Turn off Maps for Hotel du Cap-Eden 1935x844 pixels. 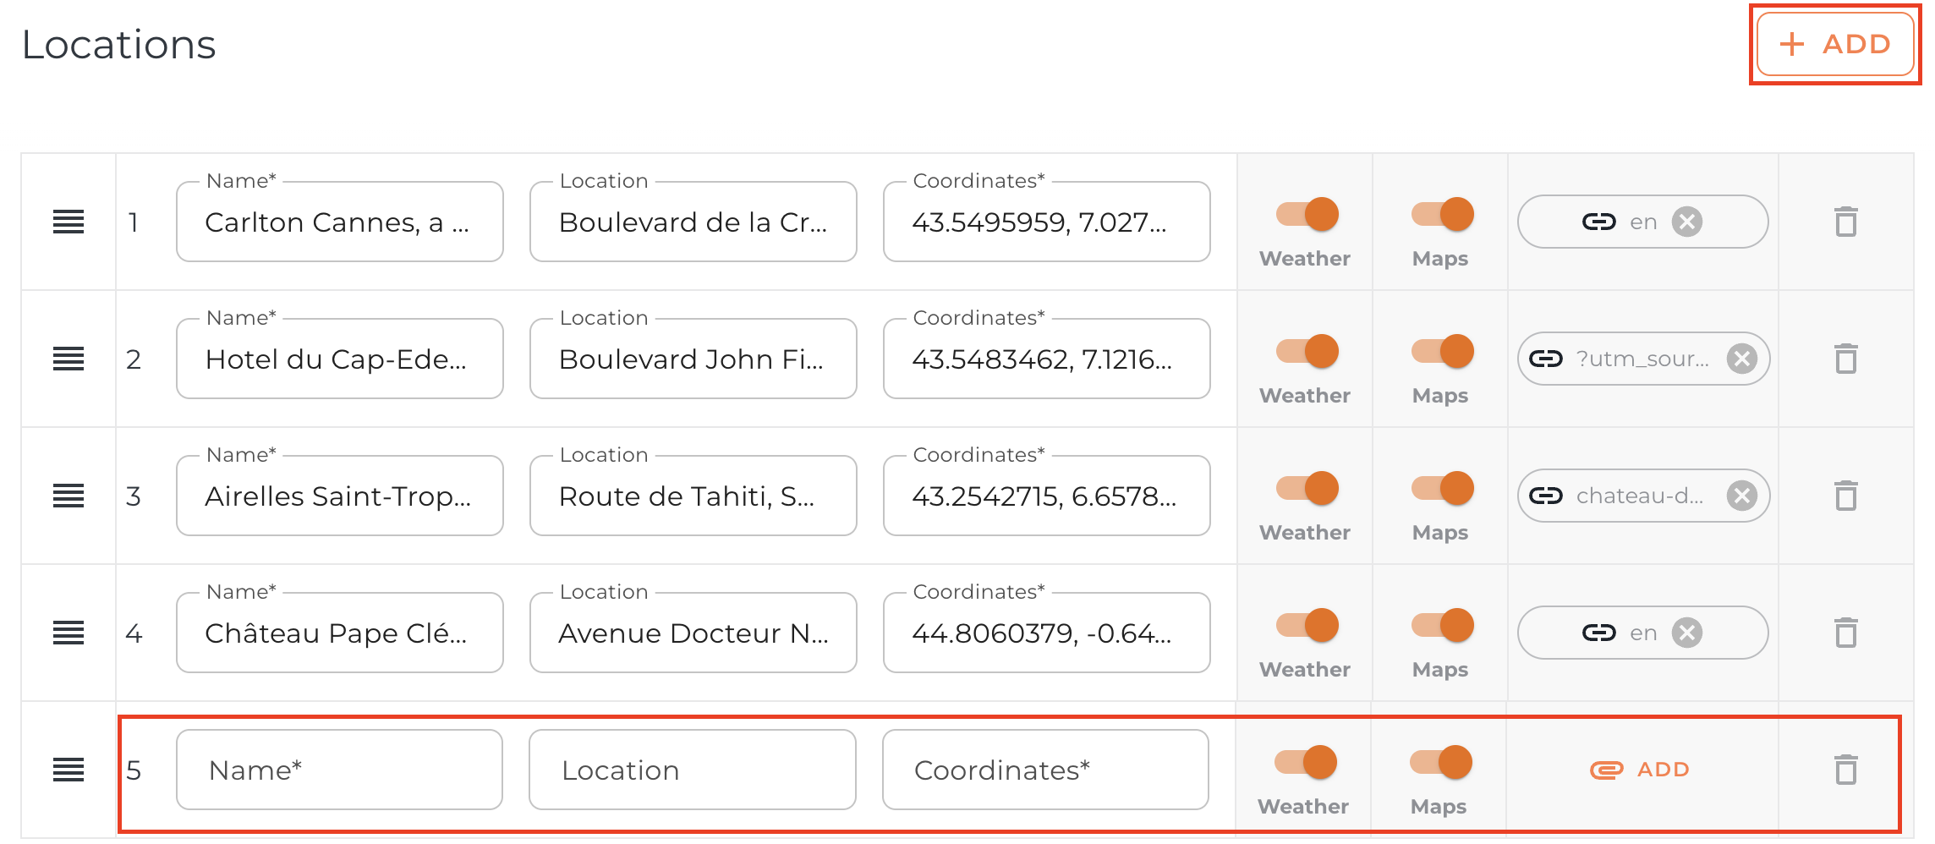point(1443,352)
